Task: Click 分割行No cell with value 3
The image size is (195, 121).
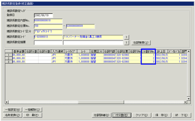Action: 148,62
